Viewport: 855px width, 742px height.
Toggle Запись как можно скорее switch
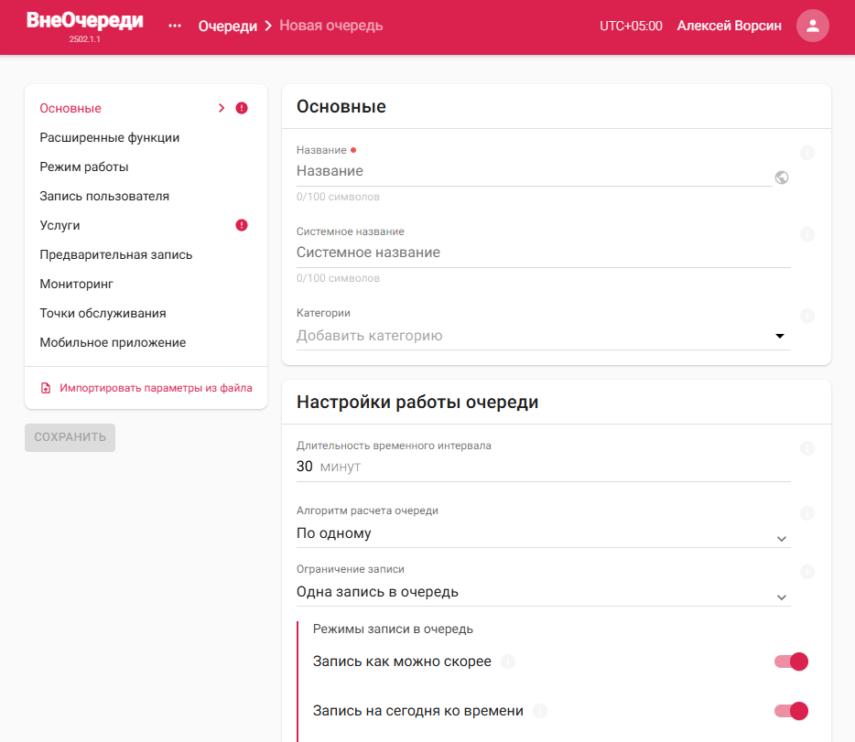(x=791, y=661)
